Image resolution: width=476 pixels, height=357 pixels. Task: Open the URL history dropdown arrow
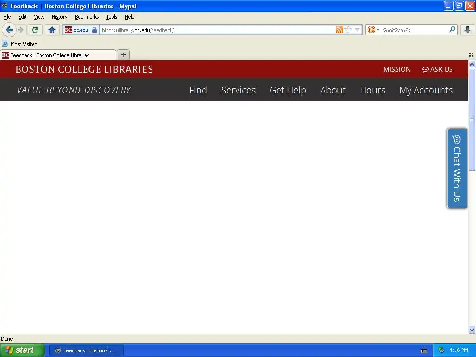tap(357, 30)
